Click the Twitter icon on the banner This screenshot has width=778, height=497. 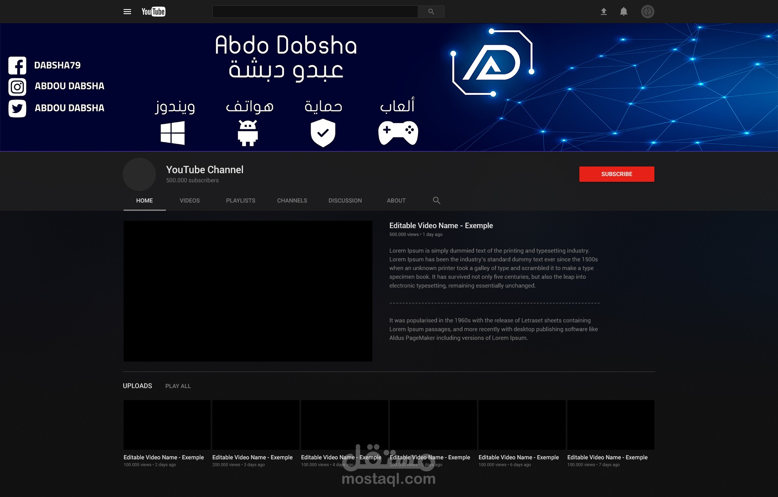(17, 109)
